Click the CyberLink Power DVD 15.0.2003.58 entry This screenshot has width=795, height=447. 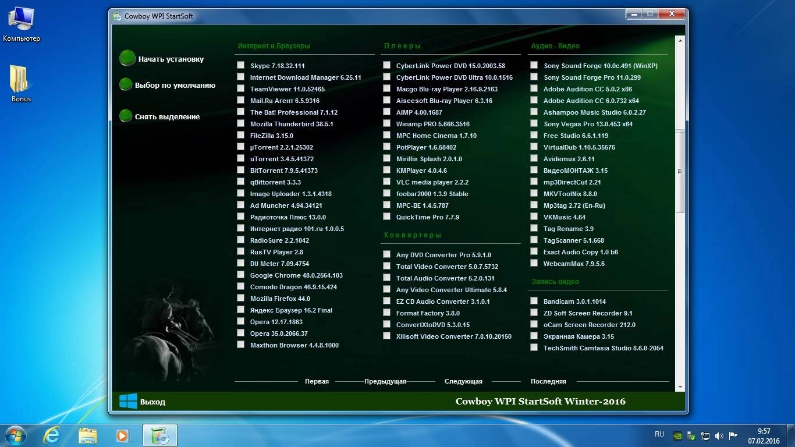pos(450,66)
